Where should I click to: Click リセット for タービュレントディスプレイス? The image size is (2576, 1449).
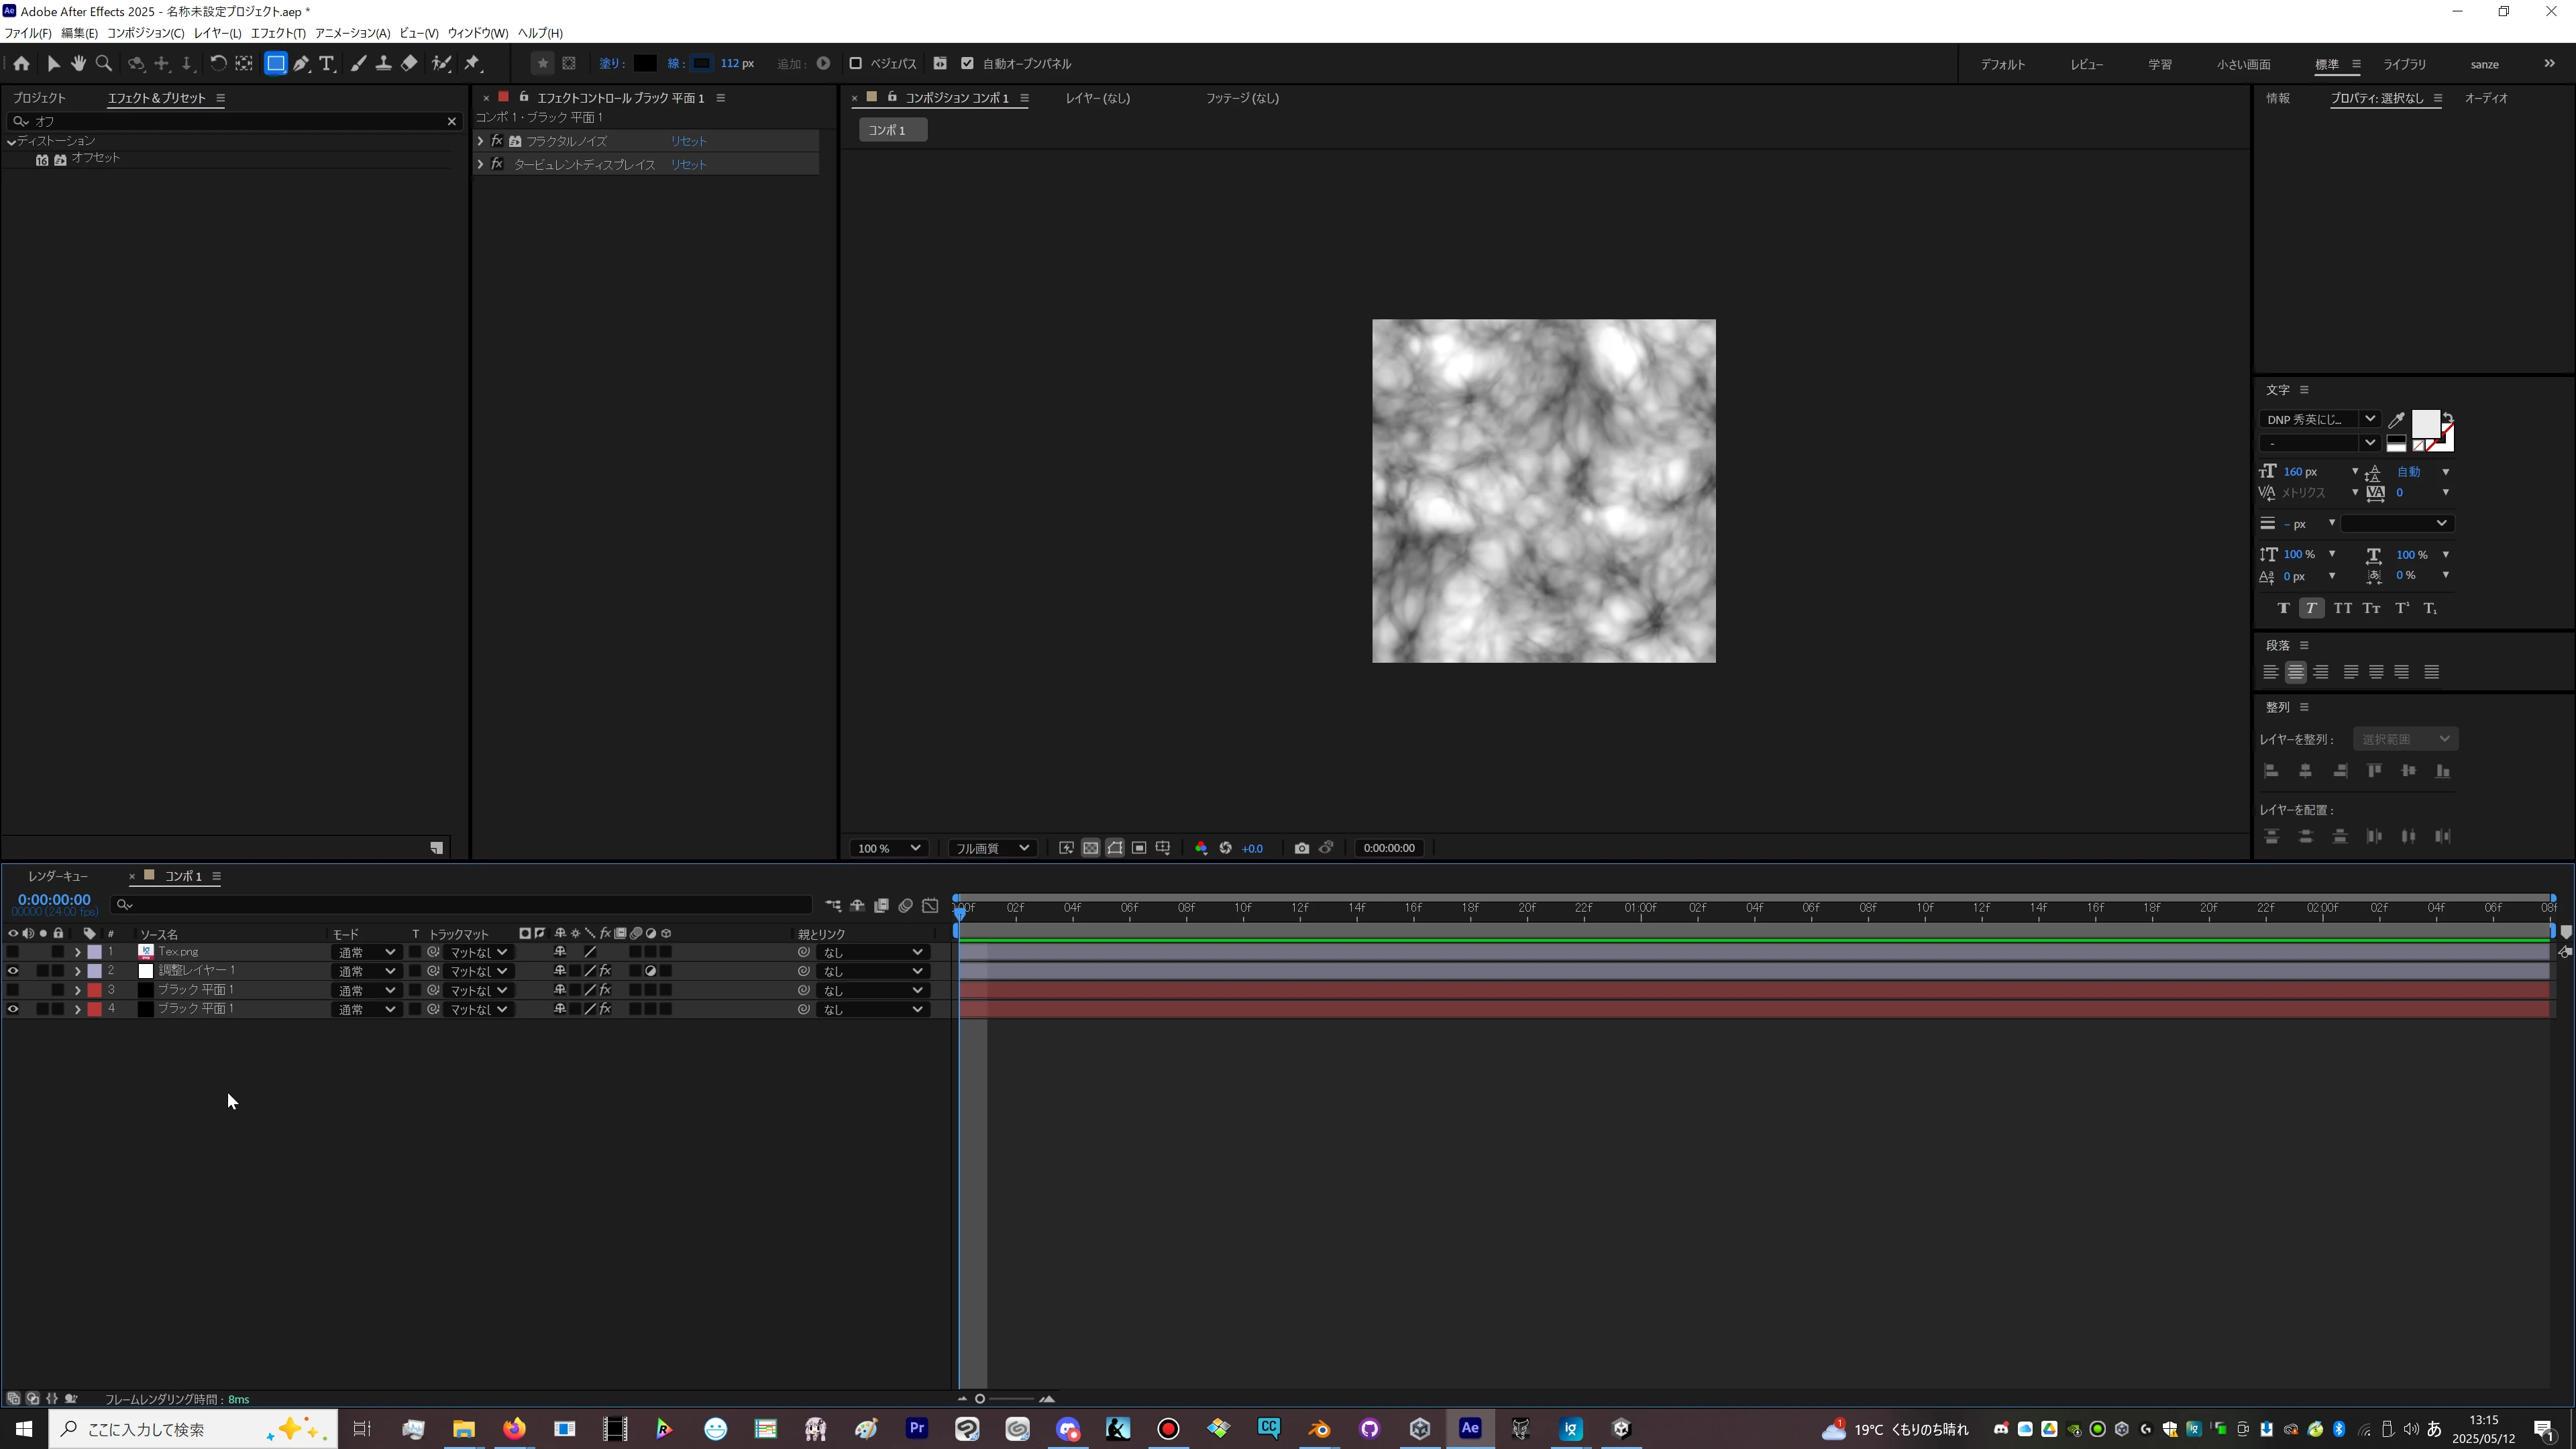point(688,165)
